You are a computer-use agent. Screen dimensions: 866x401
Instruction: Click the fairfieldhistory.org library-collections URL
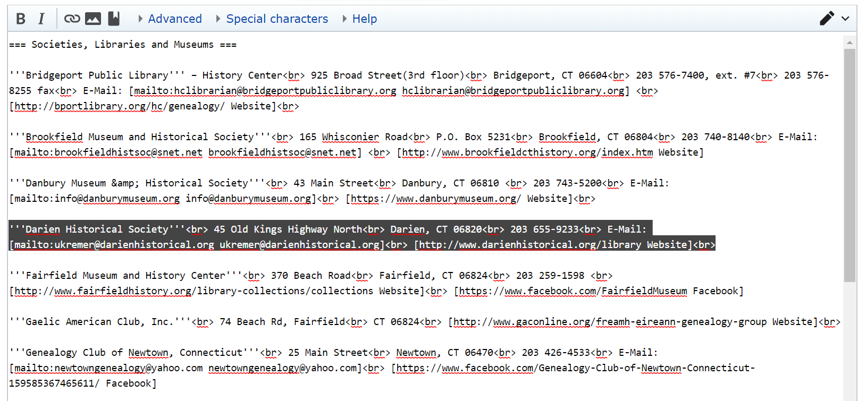(x=194, y=291)
